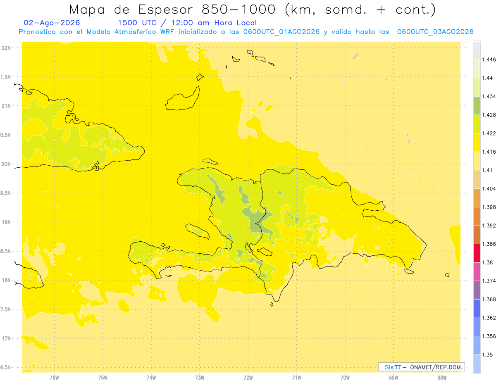The width and height of the screenshot is (496, 383).
Task: Pick the dark green legend band below 1.434
Action: 477,105
